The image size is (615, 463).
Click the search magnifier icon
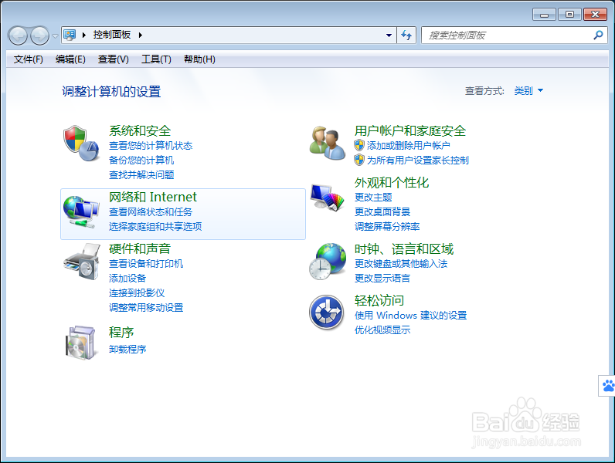tap(598, 35)
